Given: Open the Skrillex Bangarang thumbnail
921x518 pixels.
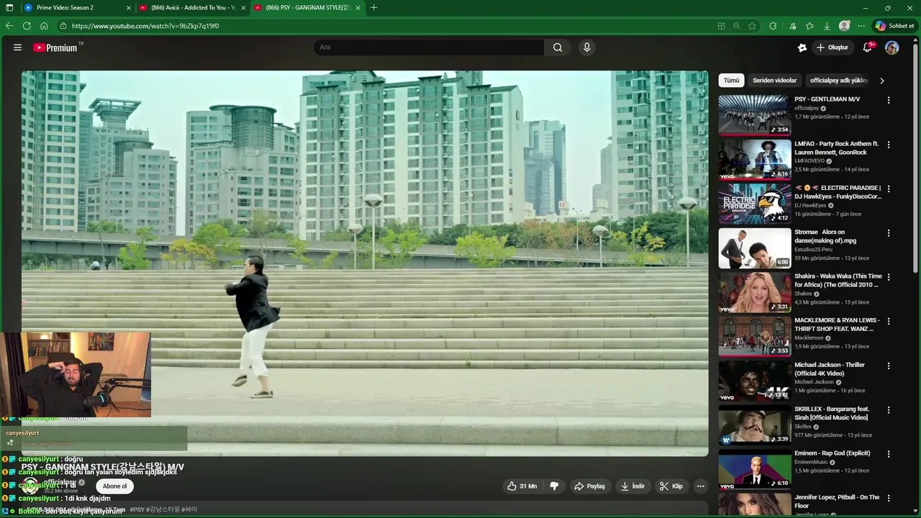Looking at the screenshot, I should tap(754, 424).
